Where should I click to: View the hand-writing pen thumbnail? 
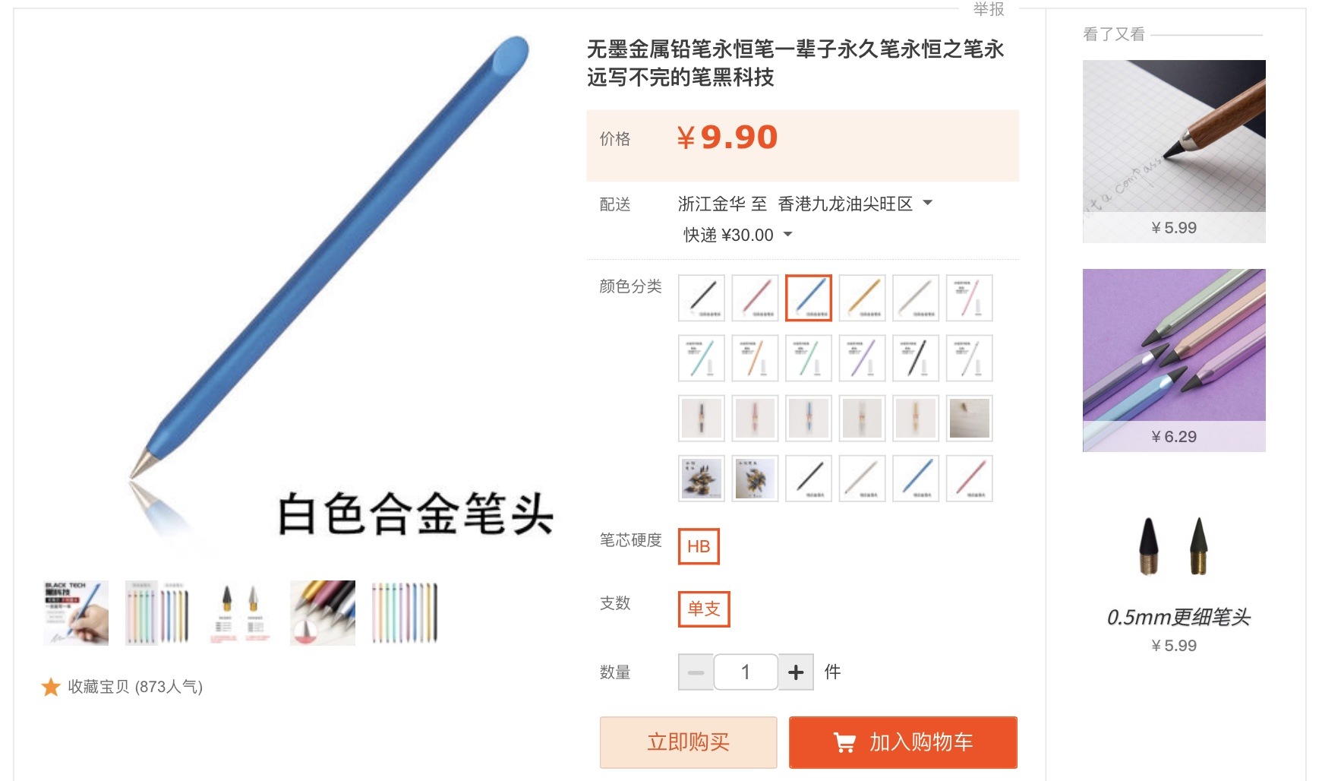click(76, 613)
